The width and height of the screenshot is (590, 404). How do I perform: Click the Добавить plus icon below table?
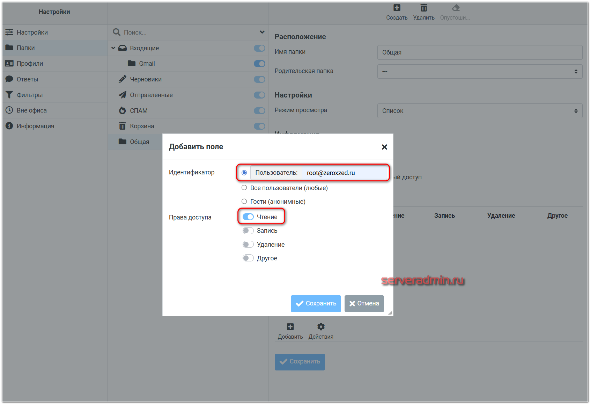pos(290,327)
